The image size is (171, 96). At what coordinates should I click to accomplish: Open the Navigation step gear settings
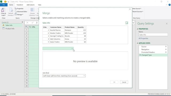[x=166, y=49]
